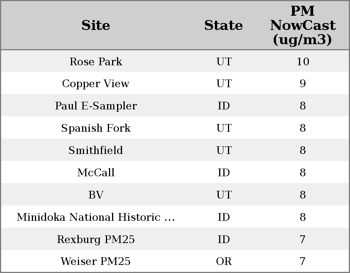The width and height of the screenshot is (350, 273).
Task: Click the PM NowCast column header
Action: 302,25
